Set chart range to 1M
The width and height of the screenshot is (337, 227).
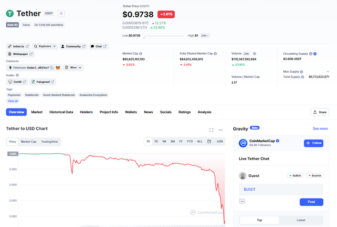click(x=164, y=142)
